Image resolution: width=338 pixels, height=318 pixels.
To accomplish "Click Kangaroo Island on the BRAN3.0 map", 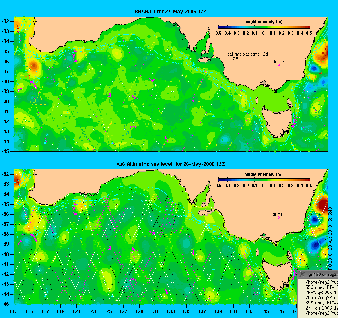I will tap(205, 60).
